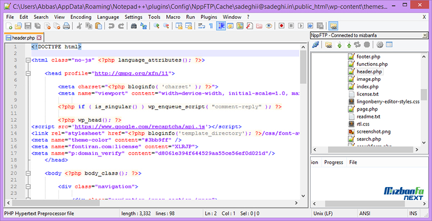The image size is (432, 221).
Task: Click the Replace toolbar icon
Action: 143,26
